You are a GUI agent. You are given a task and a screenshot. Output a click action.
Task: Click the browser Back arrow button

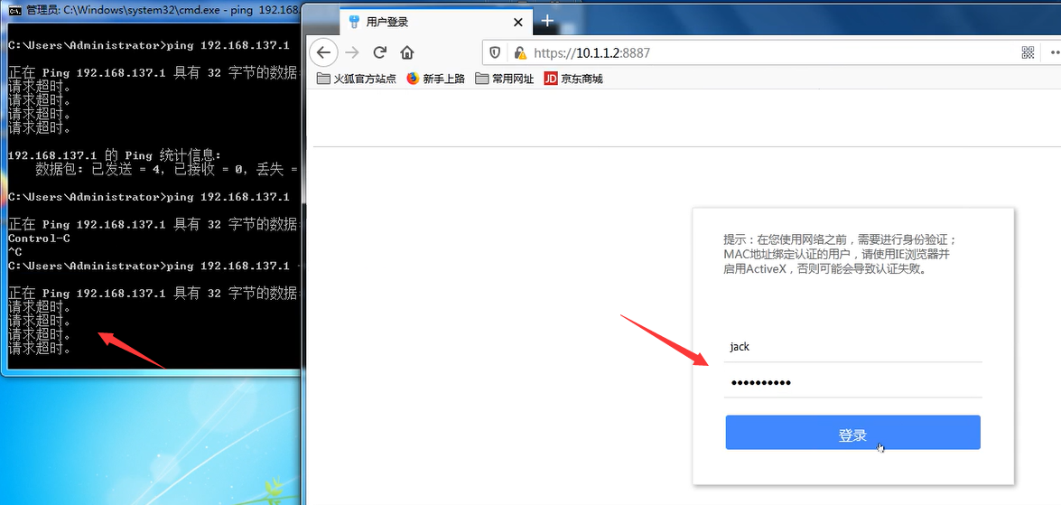(x=323, y=52)
